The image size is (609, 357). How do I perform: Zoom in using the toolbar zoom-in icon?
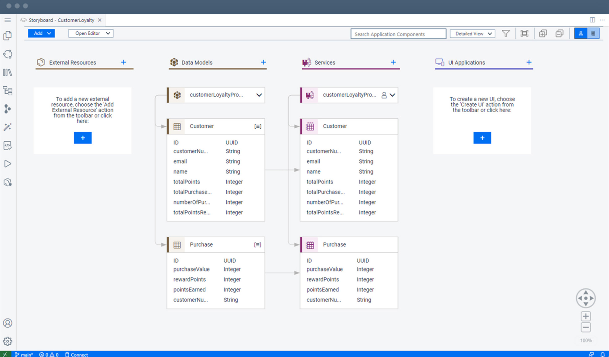(586, 316)
